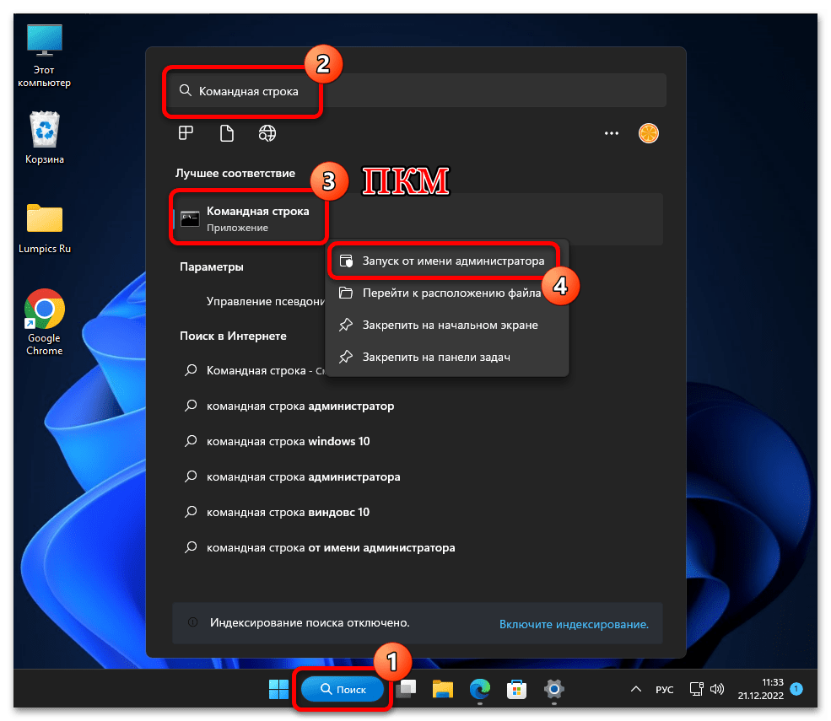The image size is (831, 721).
Task: Click magnifier icon beside командная строка администратор
Action: [x=191, y=406]
